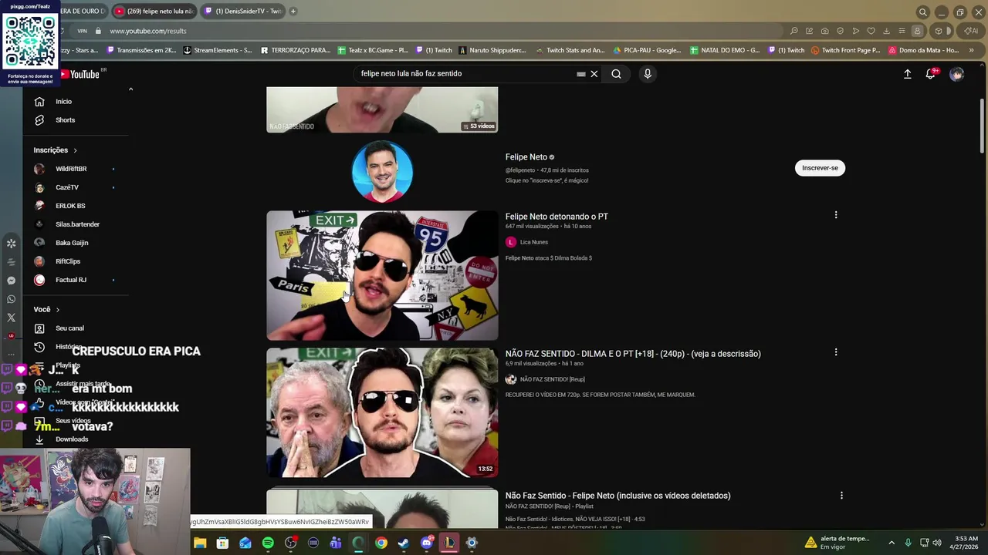The height and width of the screenshot is (555, 988).
Task: Open 'Domo da Mata' bookmark
Action: 923,50
